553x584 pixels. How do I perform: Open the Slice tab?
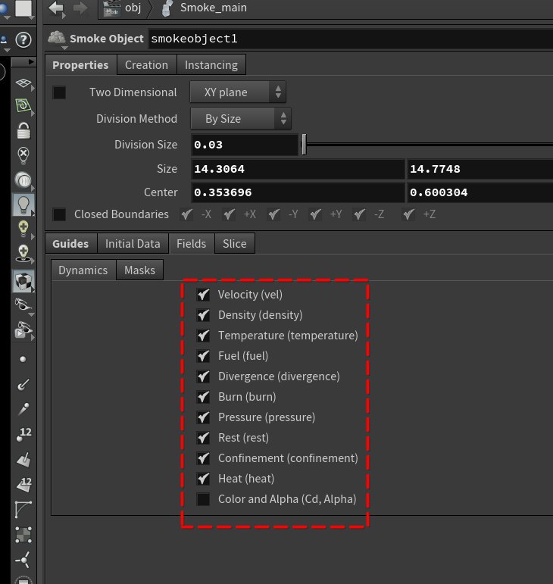coord(235,244)
